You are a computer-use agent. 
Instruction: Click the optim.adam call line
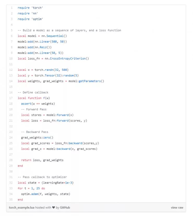coord(46,194)
